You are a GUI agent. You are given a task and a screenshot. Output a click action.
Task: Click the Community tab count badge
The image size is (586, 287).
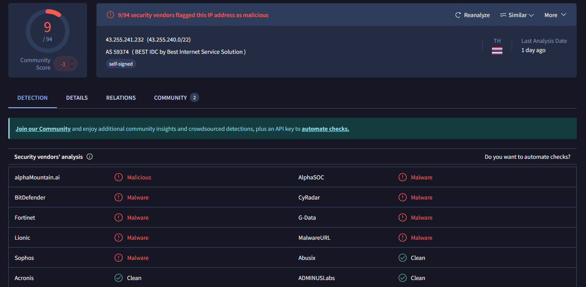pyautogui.click(x=194, y=98)
